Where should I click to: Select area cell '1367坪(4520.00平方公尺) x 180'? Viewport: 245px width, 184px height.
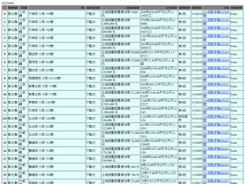(x=159, y=38)
